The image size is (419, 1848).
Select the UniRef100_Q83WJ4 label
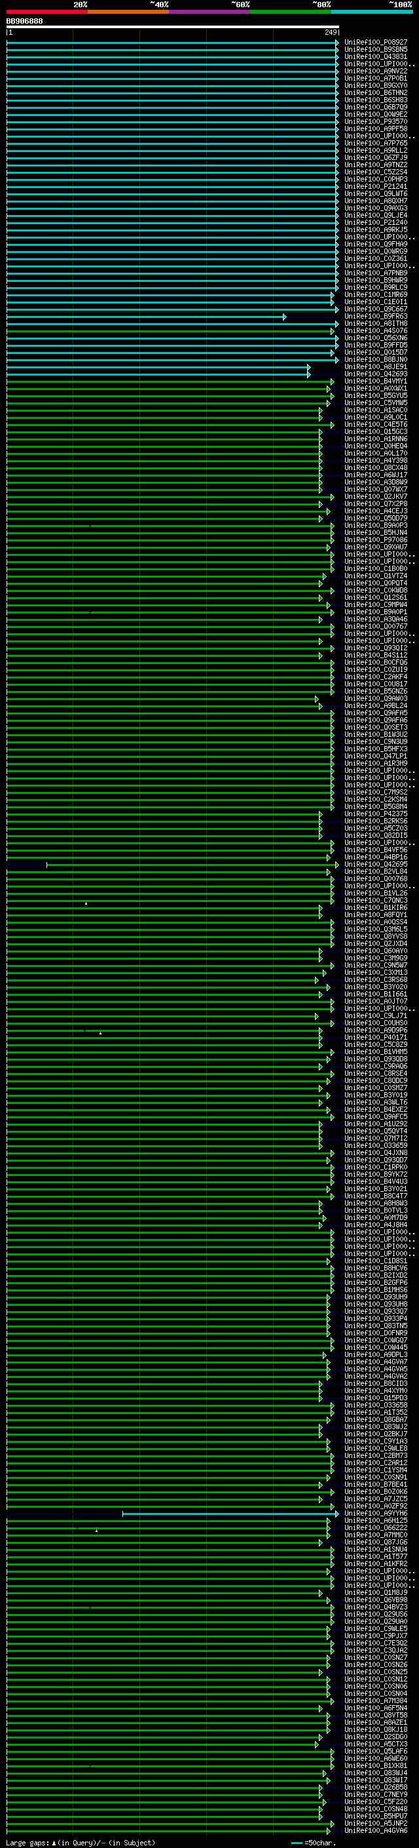pos(376,1773)
